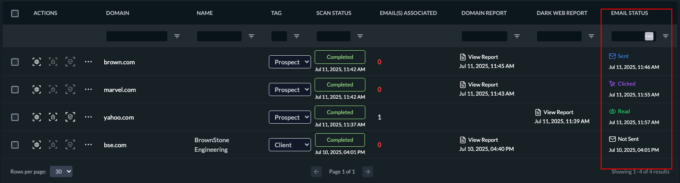Click the lock scan icon for yahoo.com
This screenshot has height=183, width=680.
53,117
